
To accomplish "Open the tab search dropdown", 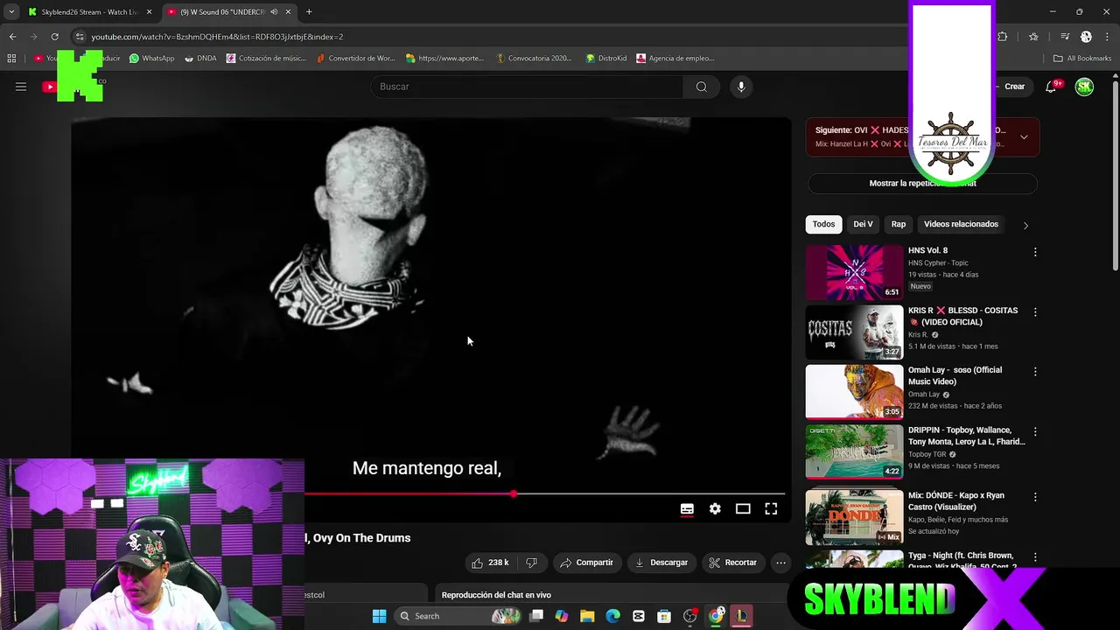I will tap(11, 12).
